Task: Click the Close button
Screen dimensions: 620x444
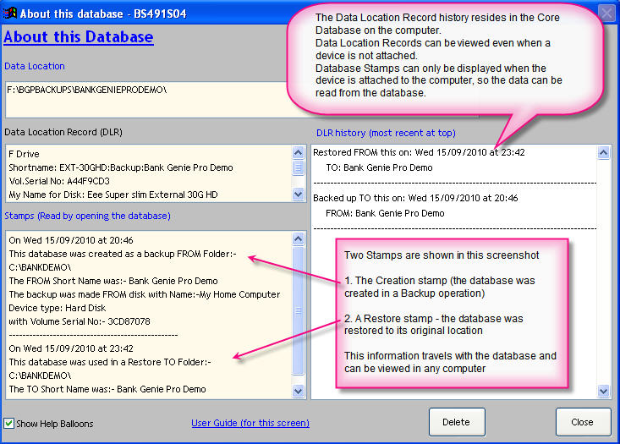Action: point(583,422)
